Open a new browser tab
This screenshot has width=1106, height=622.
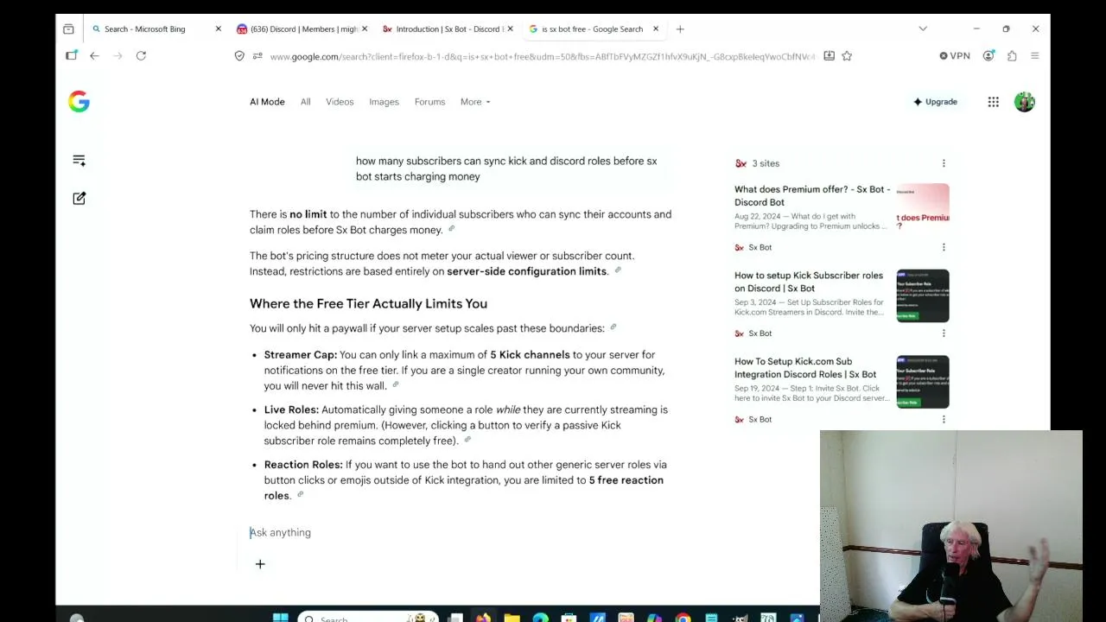(x=680, y=29)
